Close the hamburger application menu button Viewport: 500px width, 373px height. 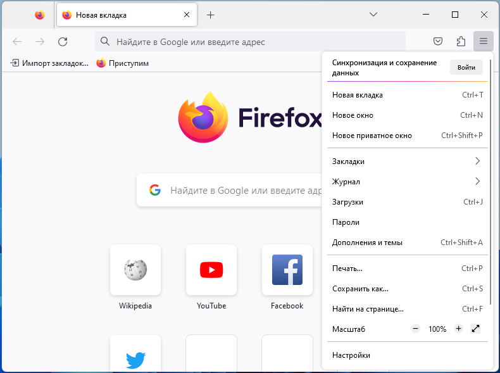coord(484,41)
